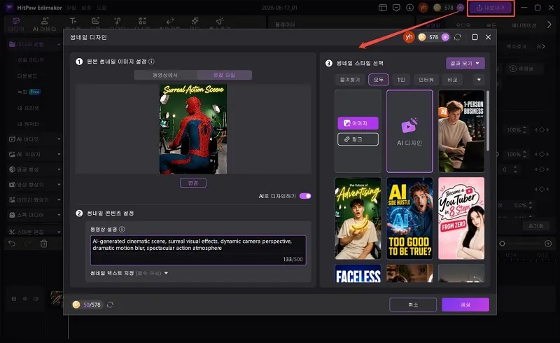Click the info icon beside 동영상 설명
Screen dimensions: 560x343
click(x=122, y=229)
